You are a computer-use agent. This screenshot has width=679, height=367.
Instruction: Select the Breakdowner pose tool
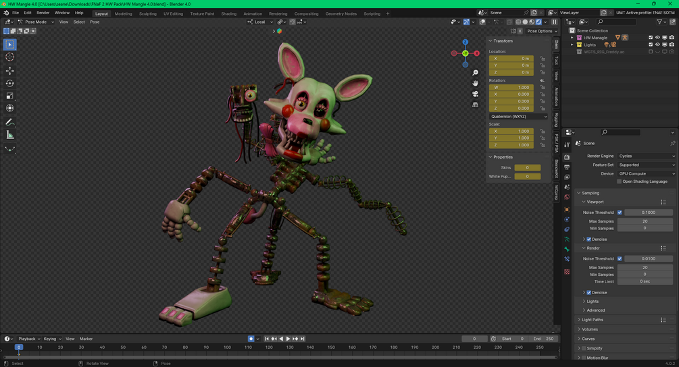[x=9, y=149]
